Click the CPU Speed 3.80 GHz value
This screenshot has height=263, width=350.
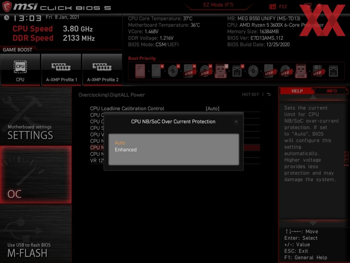pyautogui.click(x=78, y=29)
